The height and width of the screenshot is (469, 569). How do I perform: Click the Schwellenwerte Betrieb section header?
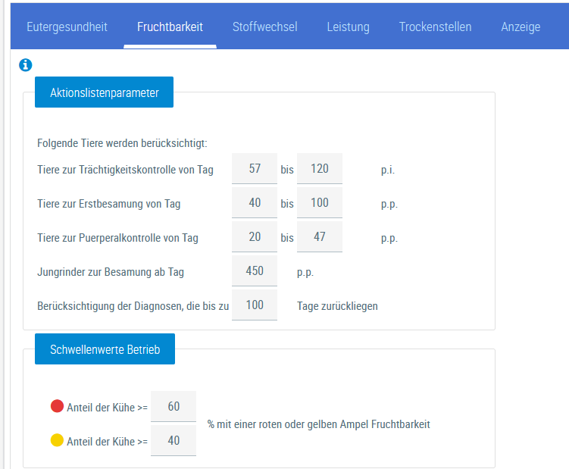click(x=105, y=349)
